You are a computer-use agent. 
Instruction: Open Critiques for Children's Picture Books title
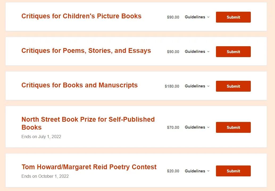click(x=81, y=16)
